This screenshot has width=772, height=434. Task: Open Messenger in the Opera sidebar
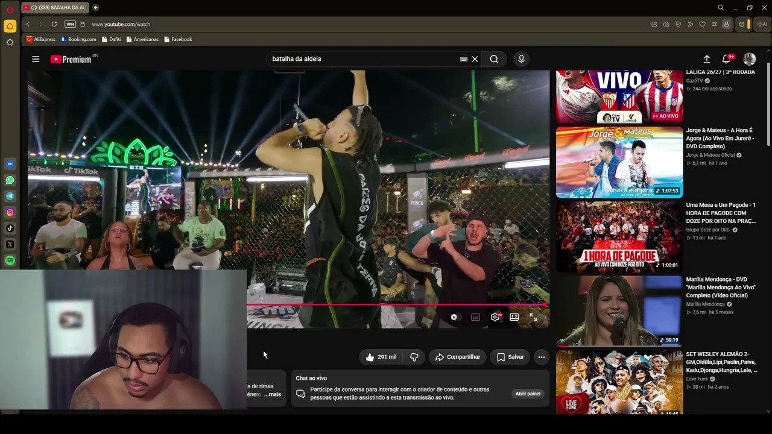tap(10, 164)
